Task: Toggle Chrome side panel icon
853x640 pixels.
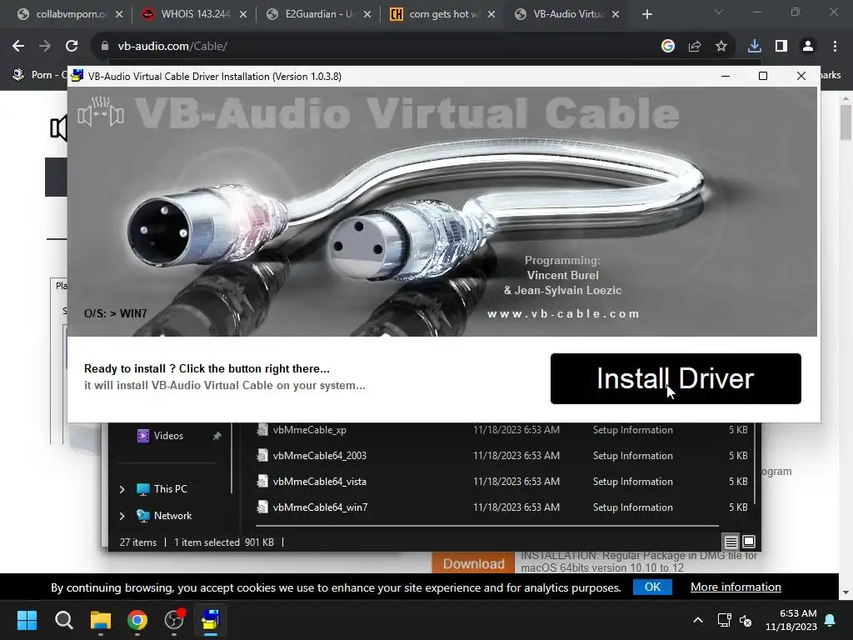Action: pyautogui.click(x=781, y=47)
